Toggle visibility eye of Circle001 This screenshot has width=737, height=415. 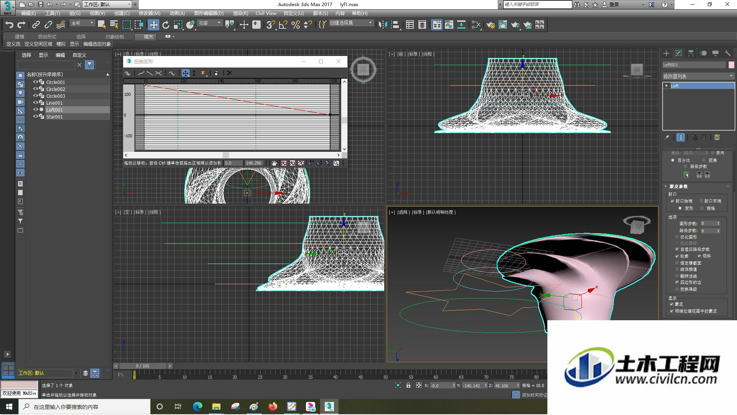pyautogui.click(x=36, y=82)
